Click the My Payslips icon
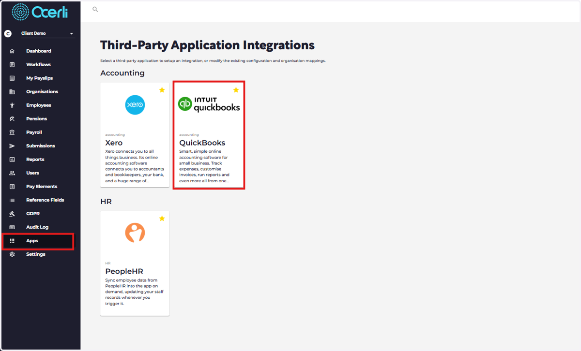 click(12, 78)
